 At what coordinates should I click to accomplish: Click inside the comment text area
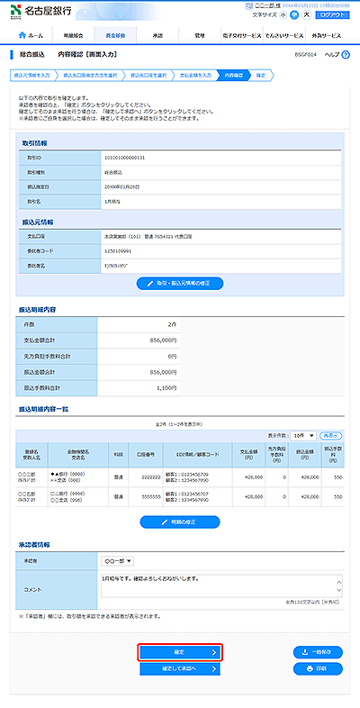[219, 585]
